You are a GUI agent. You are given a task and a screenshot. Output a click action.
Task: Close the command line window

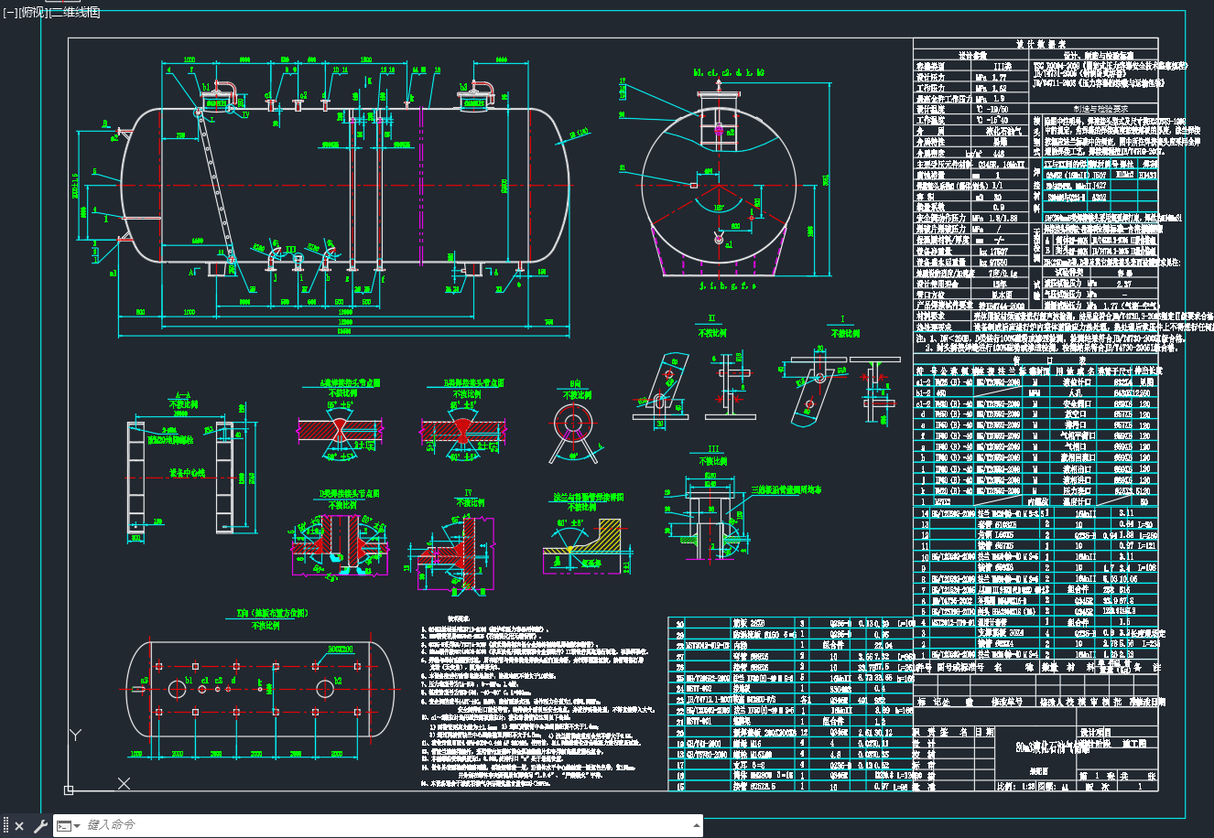click(19, 826)
